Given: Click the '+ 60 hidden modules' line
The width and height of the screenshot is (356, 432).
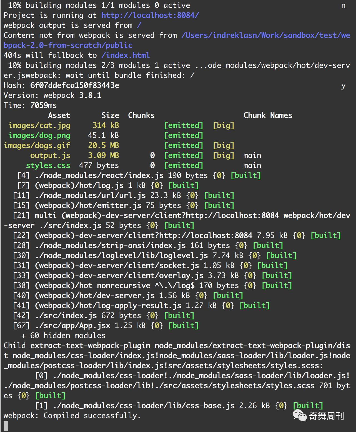Looking at the screenshot, I should coord(64,336).
